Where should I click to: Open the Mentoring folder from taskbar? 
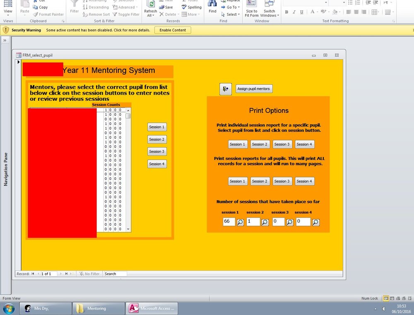tap(99, 308)
